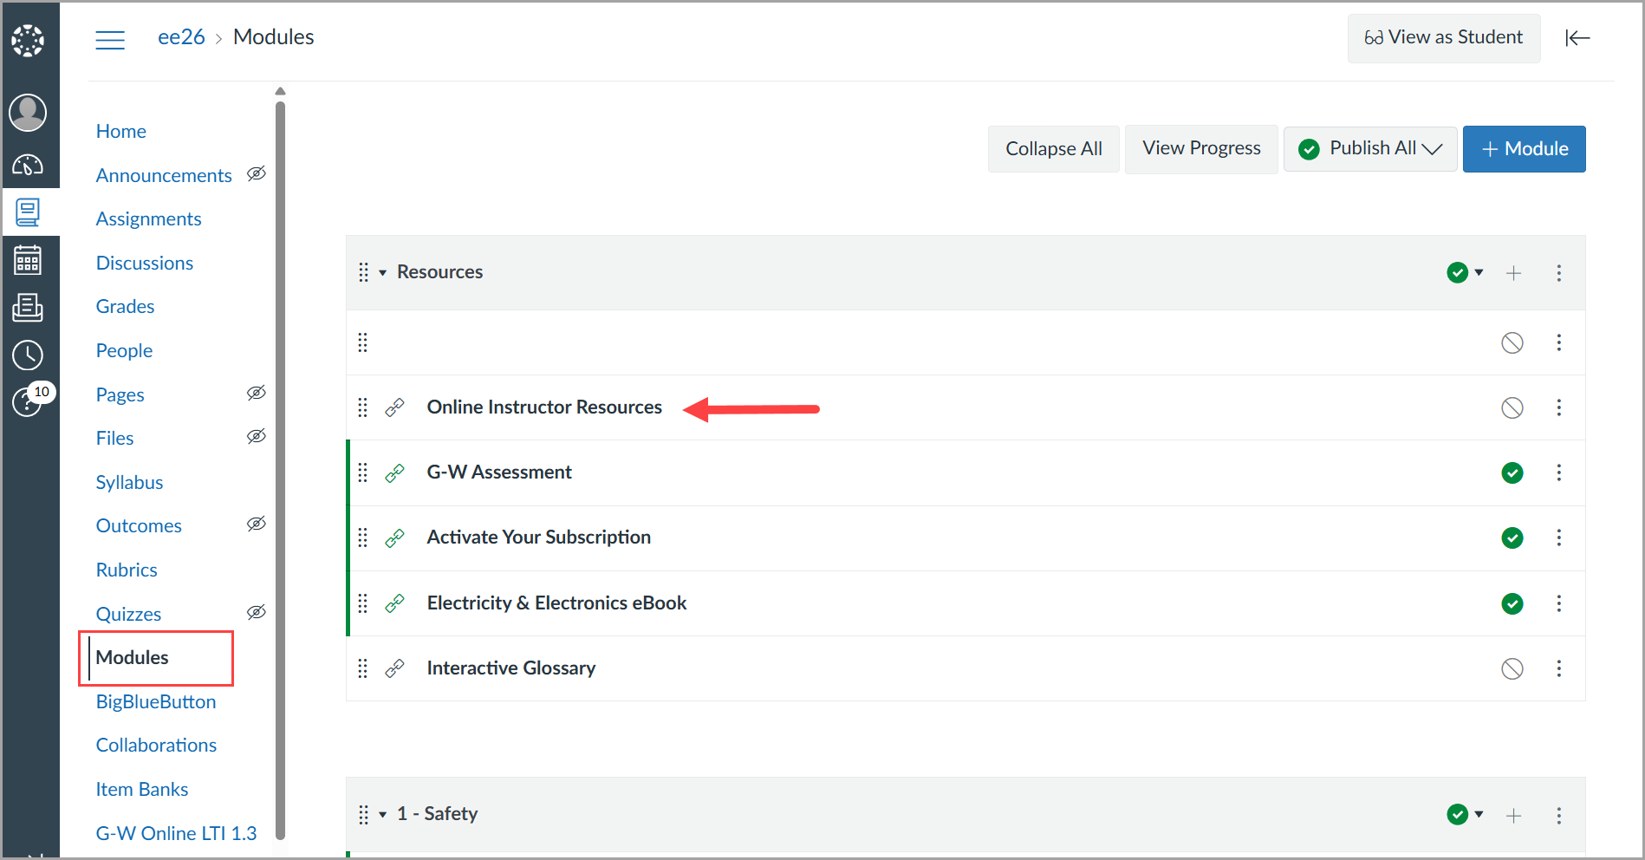Open options menu for Interactive Glossary
The height and width of the screenshot is (860, 1645).
(x=1558, y=668)
